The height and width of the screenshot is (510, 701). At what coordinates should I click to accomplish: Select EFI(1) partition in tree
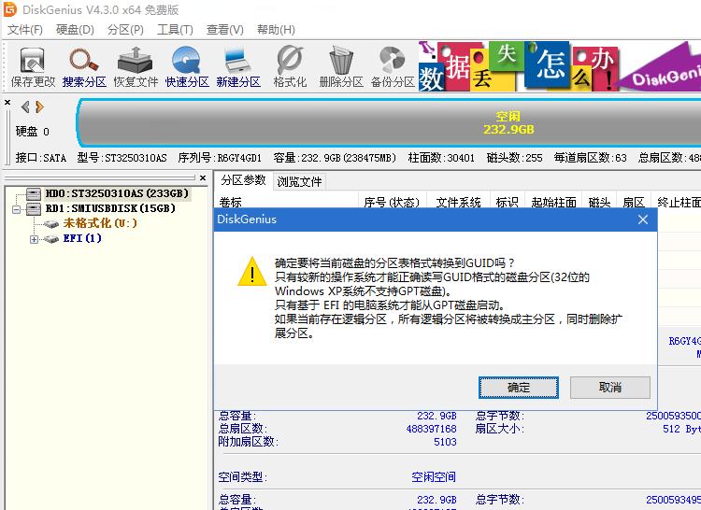(x=82, y=238)
